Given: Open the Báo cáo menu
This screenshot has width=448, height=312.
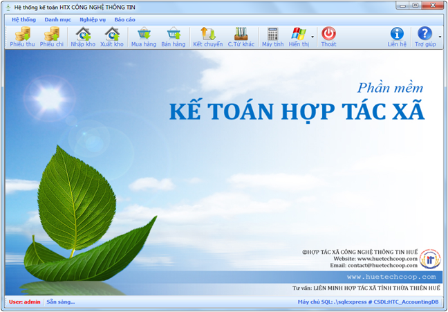Looking at the screenshot, I should click(x=125, y=20).
